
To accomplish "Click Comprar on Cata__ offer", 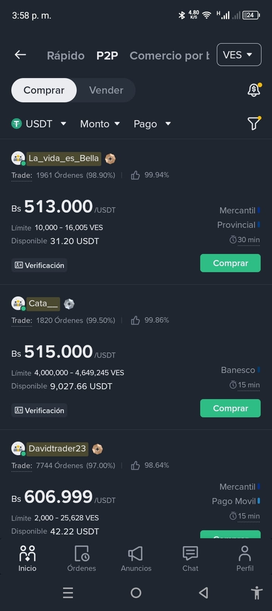I will click(x=230, y=408).
